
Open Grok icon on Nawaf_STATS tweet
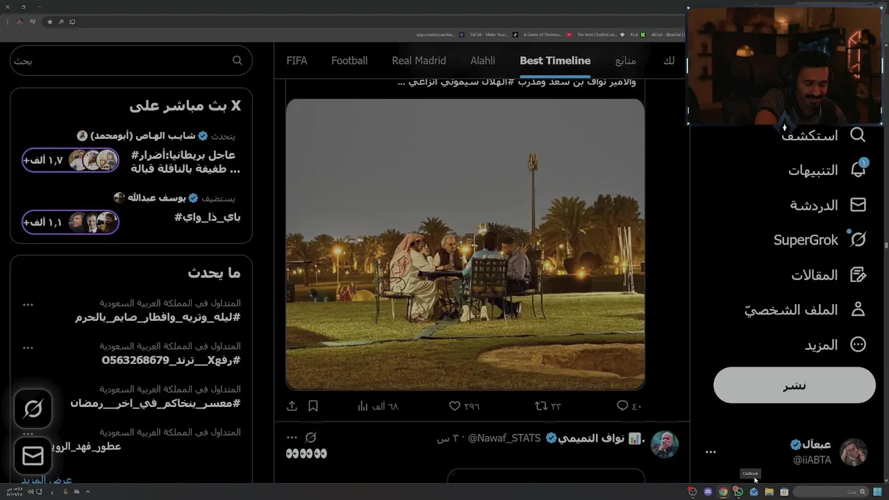(x=311, y=437)
